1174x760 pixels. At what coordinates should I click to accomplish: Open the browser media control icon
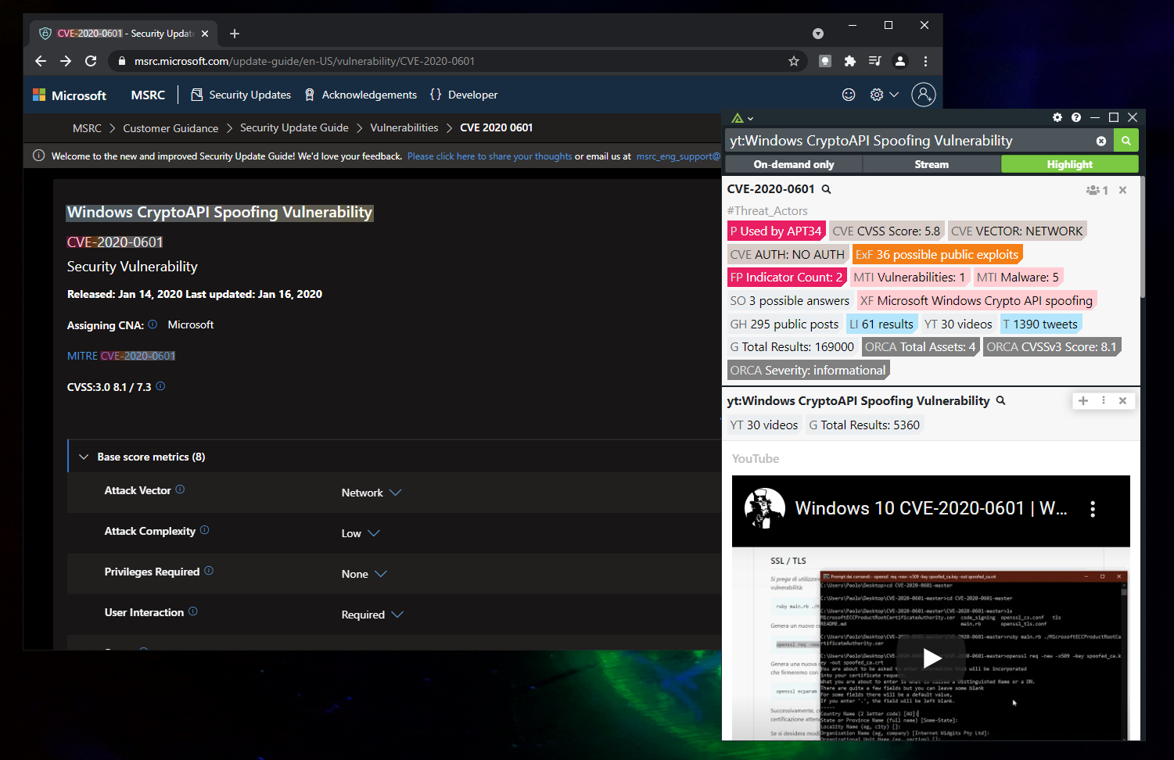coord(875,61)
